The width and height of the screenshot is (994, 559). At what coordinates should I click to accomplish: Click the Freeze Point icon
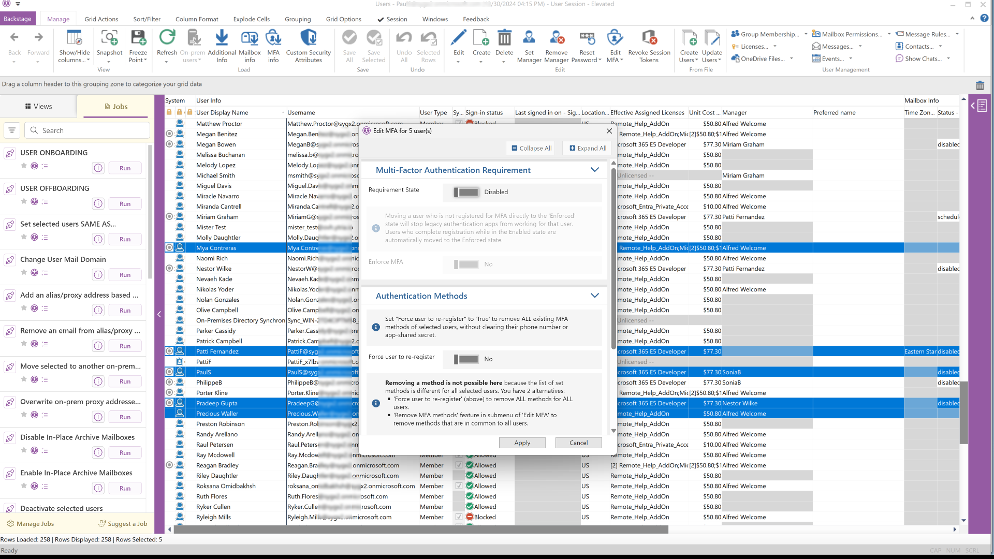click(x=138, y=38)
